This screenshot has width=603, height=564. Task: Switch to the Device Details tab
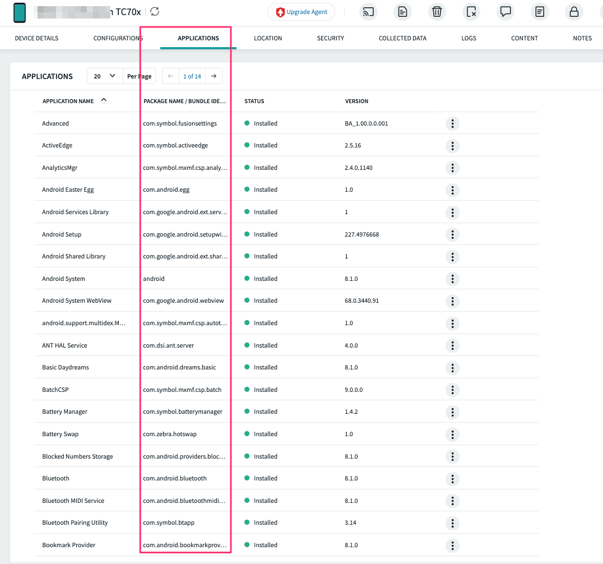point(36,38)
